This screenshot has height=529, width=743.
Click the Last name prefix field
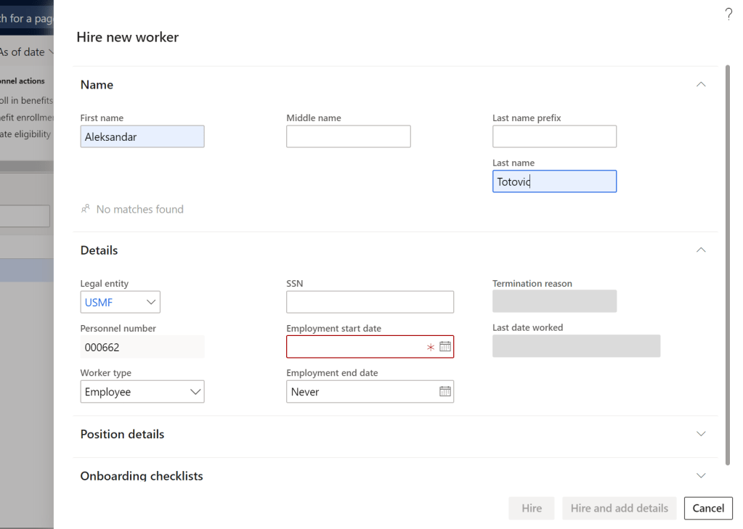tap(554, 136)
